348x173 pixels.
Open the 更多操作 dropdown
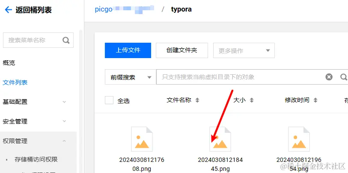244,50
